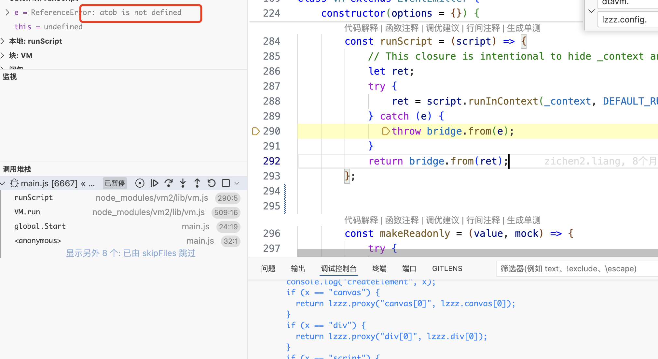Expand the 块: VM scope
Viewport: 658px width, 359px height.
point(3,55)
